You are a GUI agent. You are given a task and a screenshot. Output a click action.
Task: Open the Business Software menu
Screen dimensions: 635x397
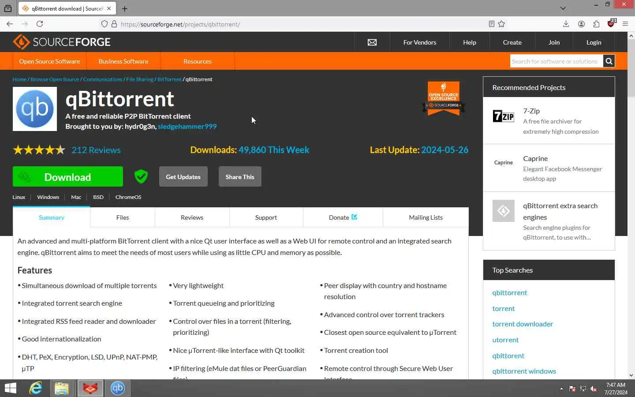click(123, 61)
